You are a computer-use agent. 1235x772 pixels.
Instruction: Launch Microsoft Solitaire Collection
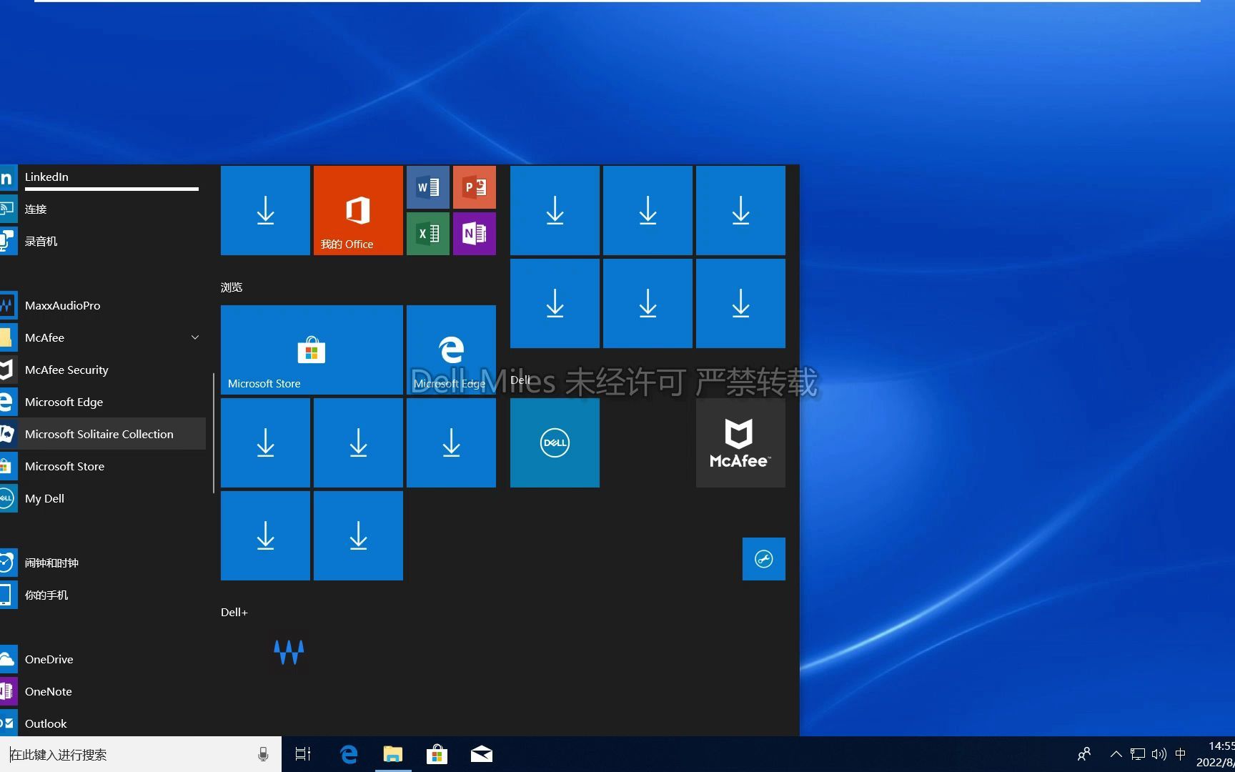[103, 434]
